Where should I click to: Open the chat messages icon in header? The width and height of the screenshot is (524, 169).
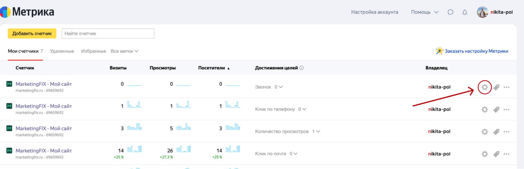pos(450,12)
